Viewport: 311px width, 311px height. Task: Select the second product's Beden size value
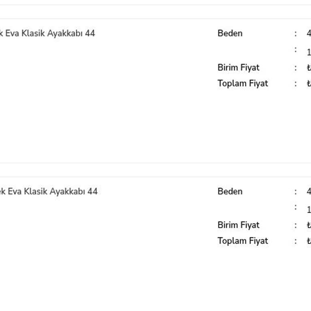[309, 191]
